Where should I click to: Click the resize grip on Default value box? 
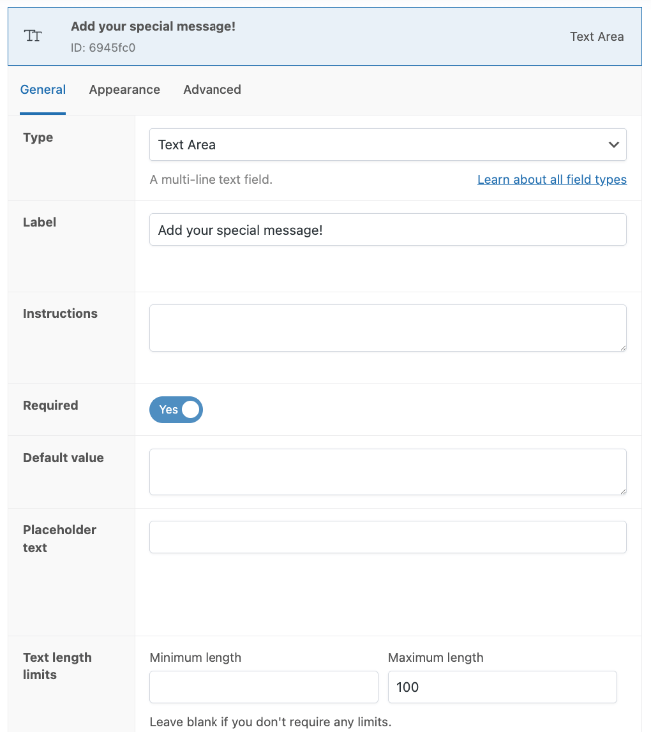[622, 491]
